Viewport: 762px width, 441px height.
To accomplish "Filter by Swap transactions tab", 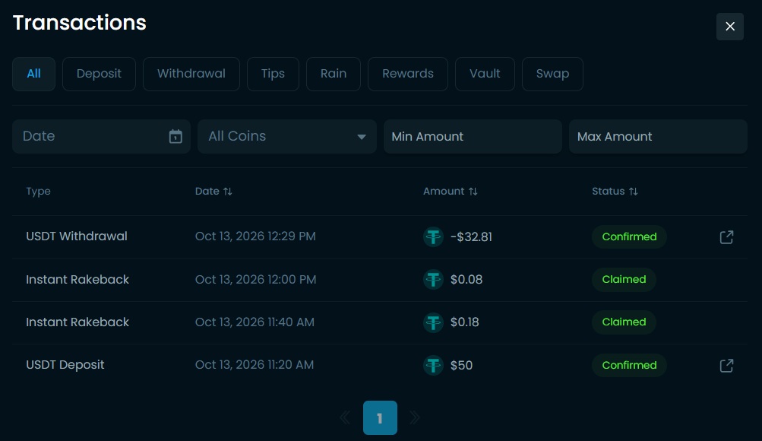I will [552, 74].
